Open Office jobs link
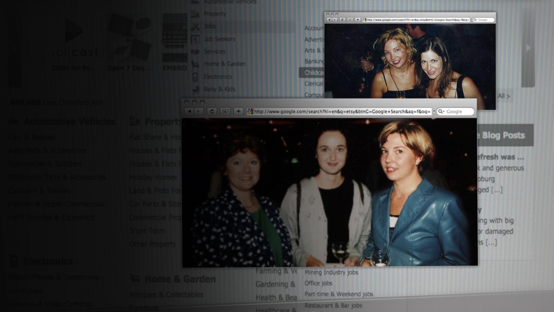Viewport: 554px width, 312px height. click(318, 283)
